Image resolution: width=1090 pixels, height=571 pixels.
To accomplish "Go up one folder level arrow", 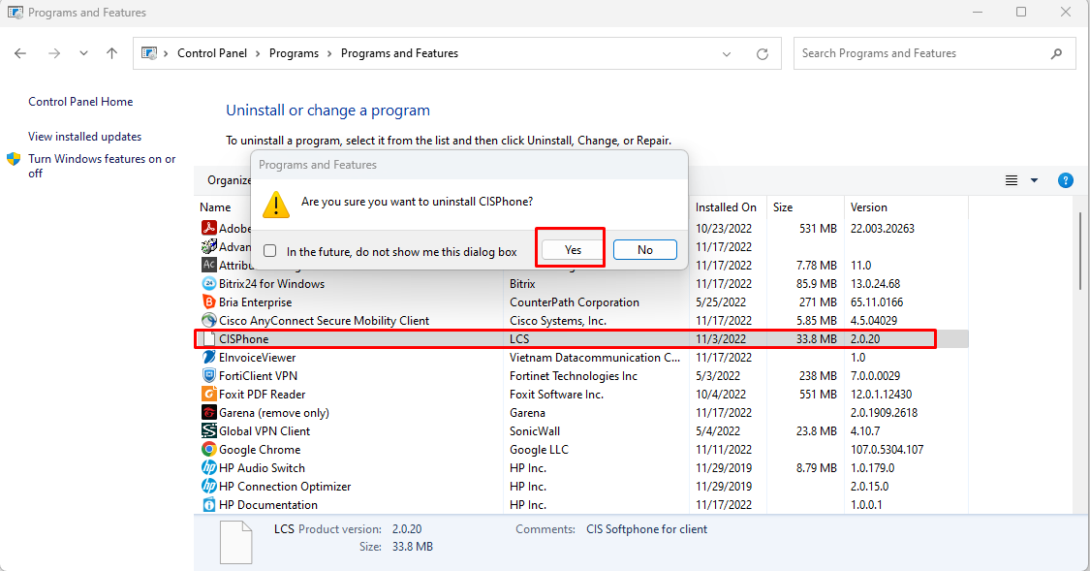I will tap(112, 53).
